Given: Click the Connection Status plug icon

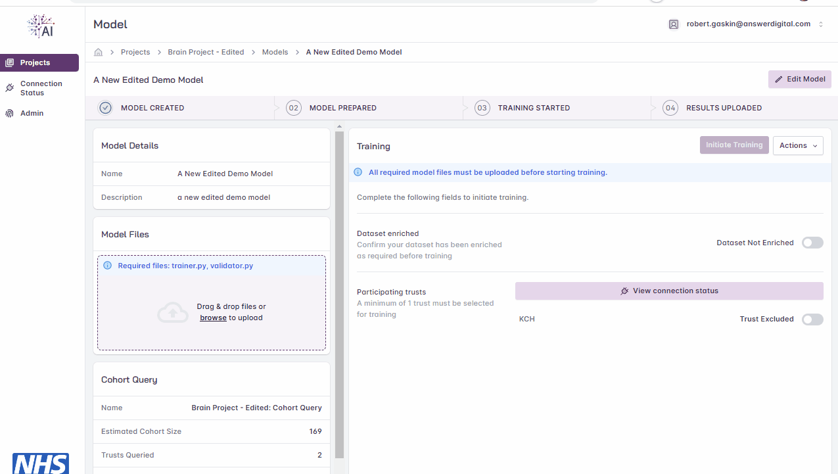Looking at the screenshot, I should click(9, 88).
